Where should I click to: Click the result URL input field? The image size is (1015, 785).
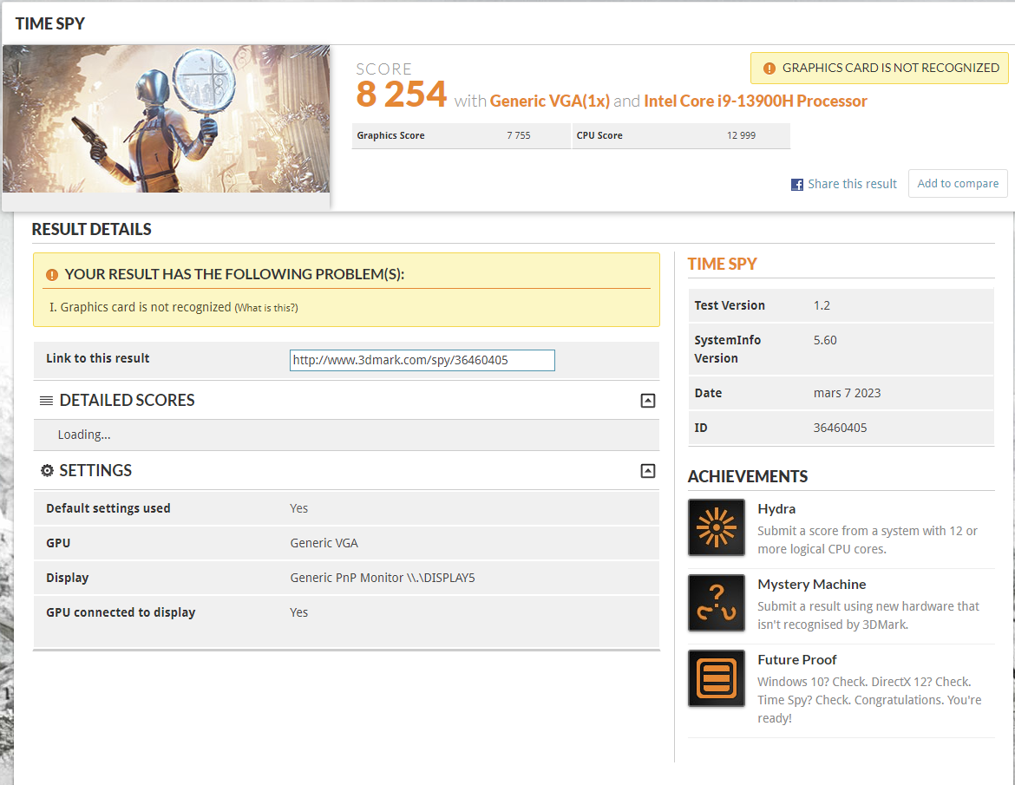422,361
